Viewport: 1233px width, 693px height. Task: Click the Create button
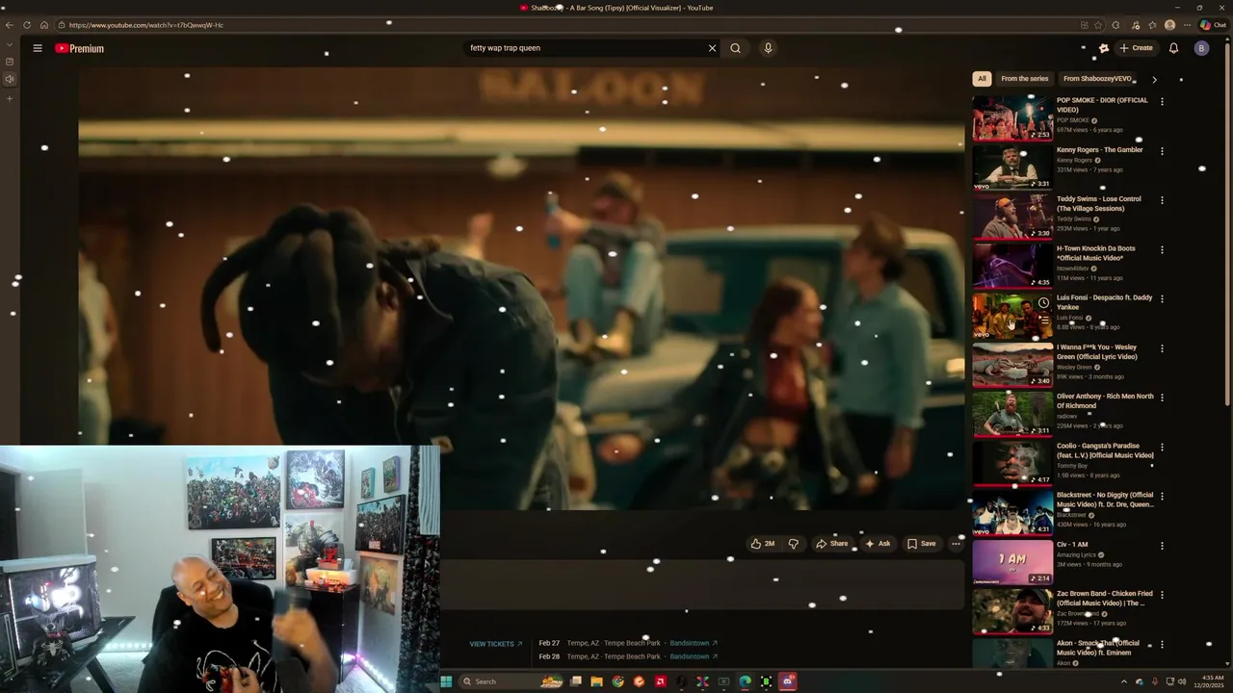1136,48
